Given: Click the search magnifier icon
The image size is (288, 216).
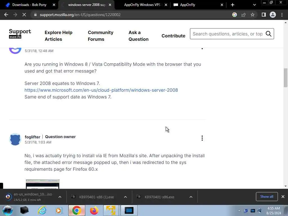Looking at the screenshot, I should tap(269, 34).
